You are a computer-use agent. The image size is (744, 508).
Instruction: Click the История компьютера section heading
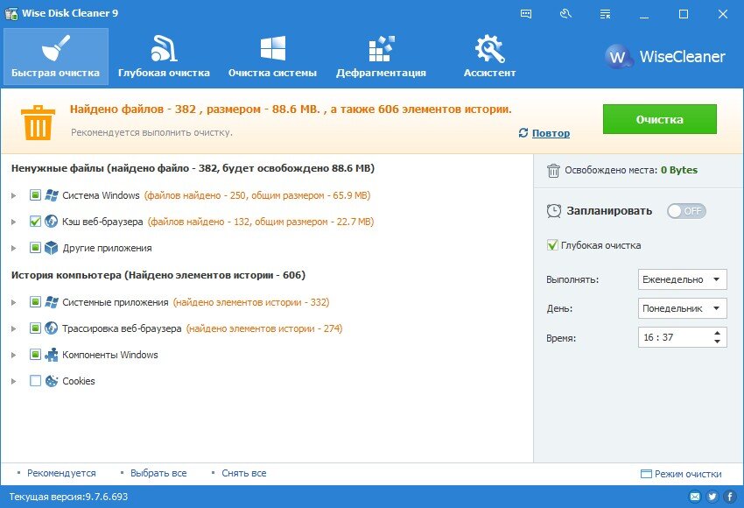point(158,275)
